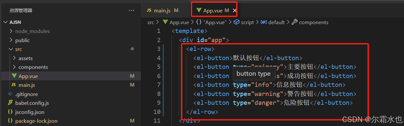Click the "danger" string on line 9
Image resolution: width=404 pixels, height=126 pixels.
click(x=265, y=102)
